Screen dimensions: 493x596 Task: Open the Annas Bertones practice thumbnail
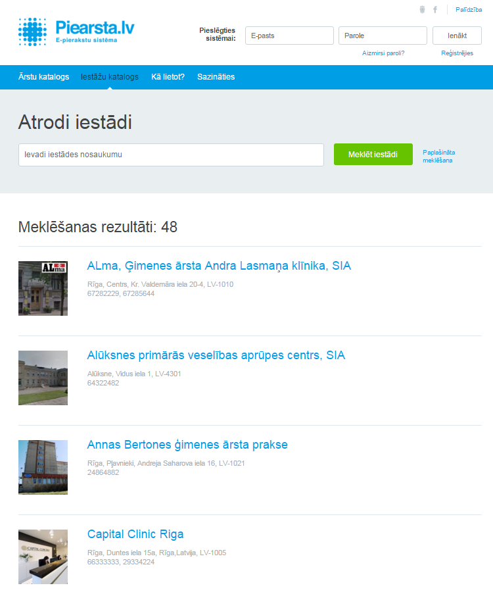pyautogui.click(x=43, y=467)
